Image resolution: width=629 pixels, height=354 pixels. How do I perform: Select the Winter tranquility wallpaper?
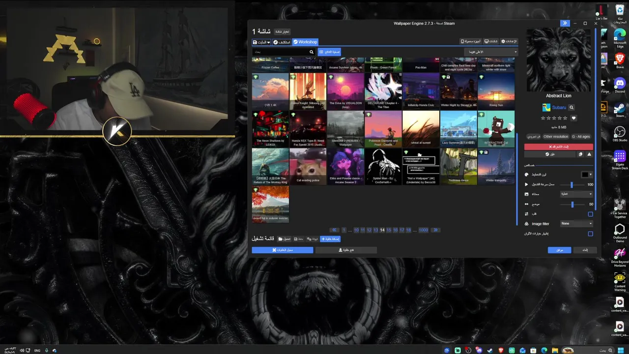tap(496, 166)
